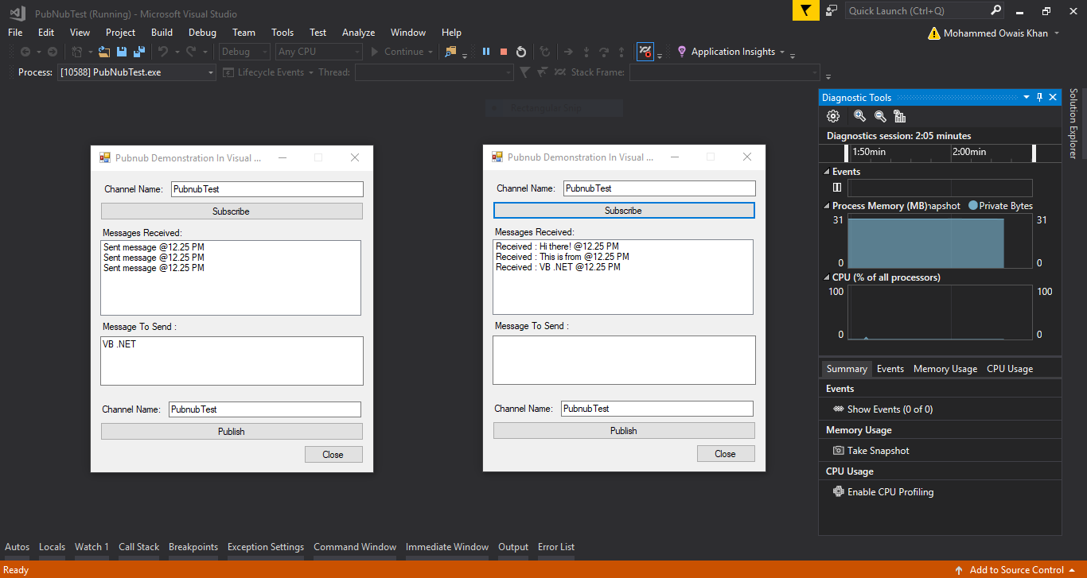Viewport: 1087px width, 578px height.
Task: Toggle the Private Bytes legend marker
Action: coord(973,206)
